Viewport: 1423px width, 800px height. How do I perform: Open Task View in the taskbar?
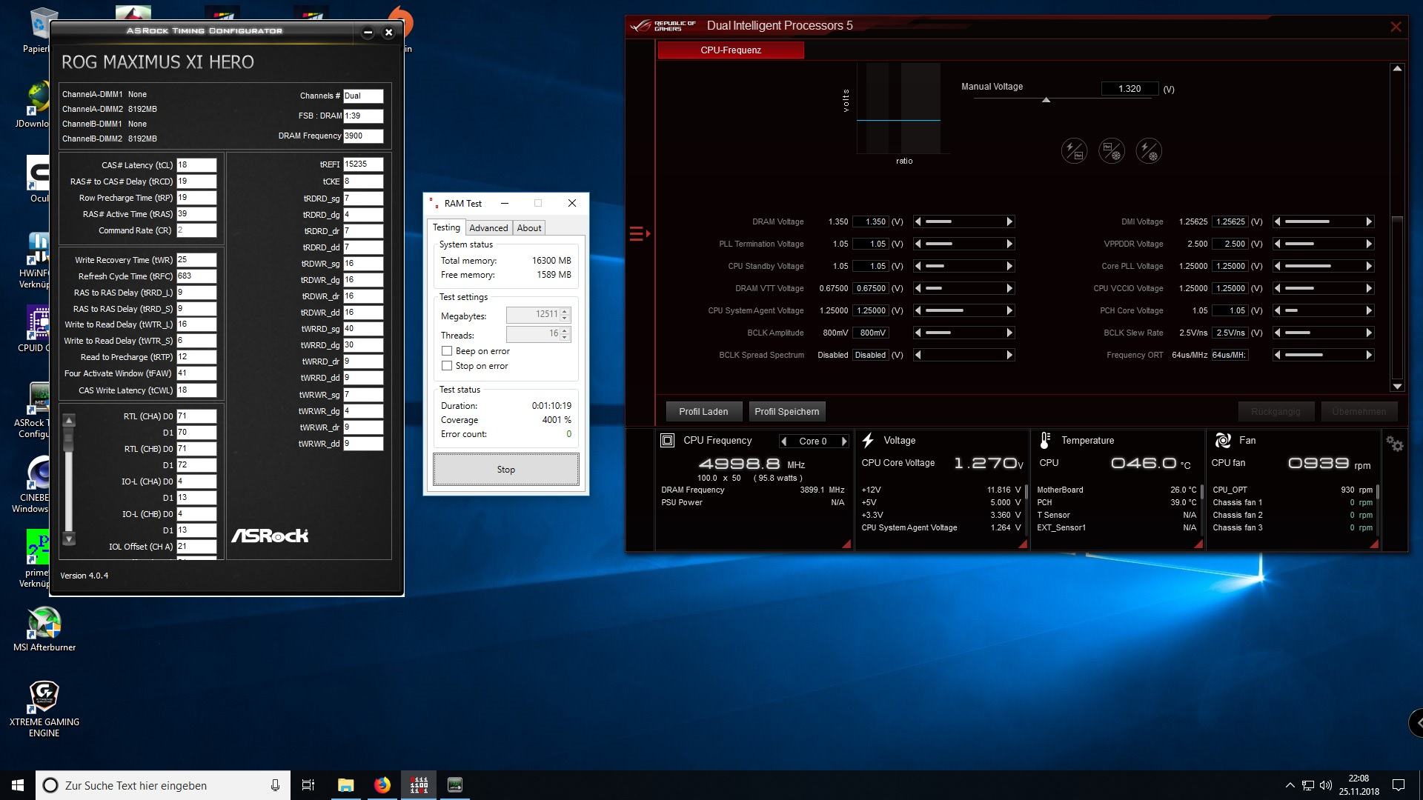[308, 785]
